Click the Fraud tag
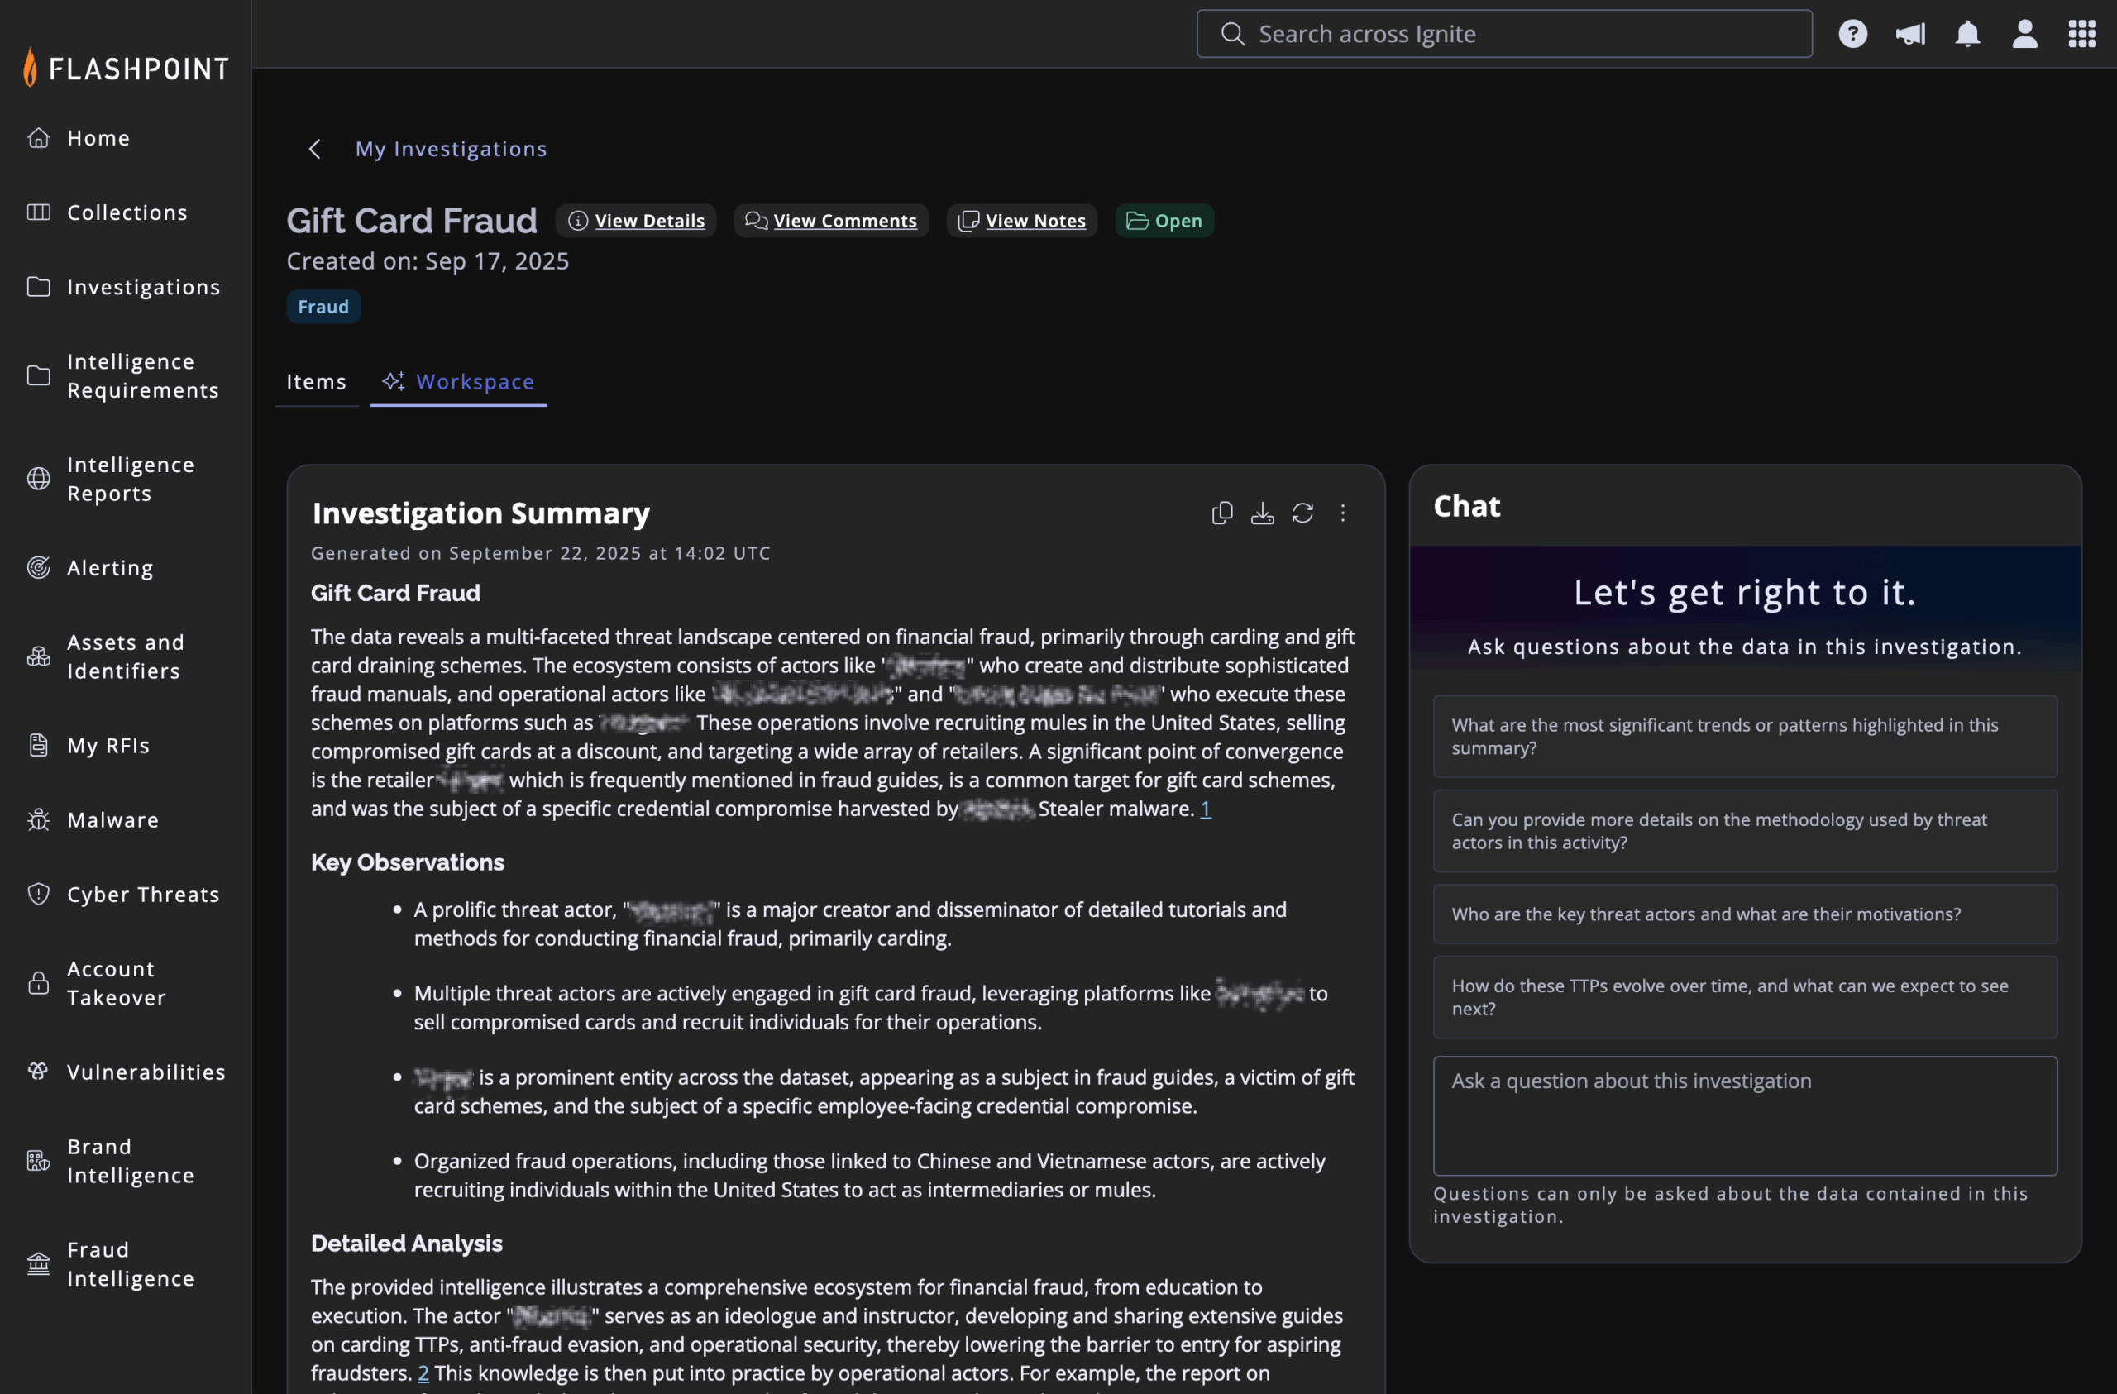This screenshot has width=2117, height=1394. (324, 307)
